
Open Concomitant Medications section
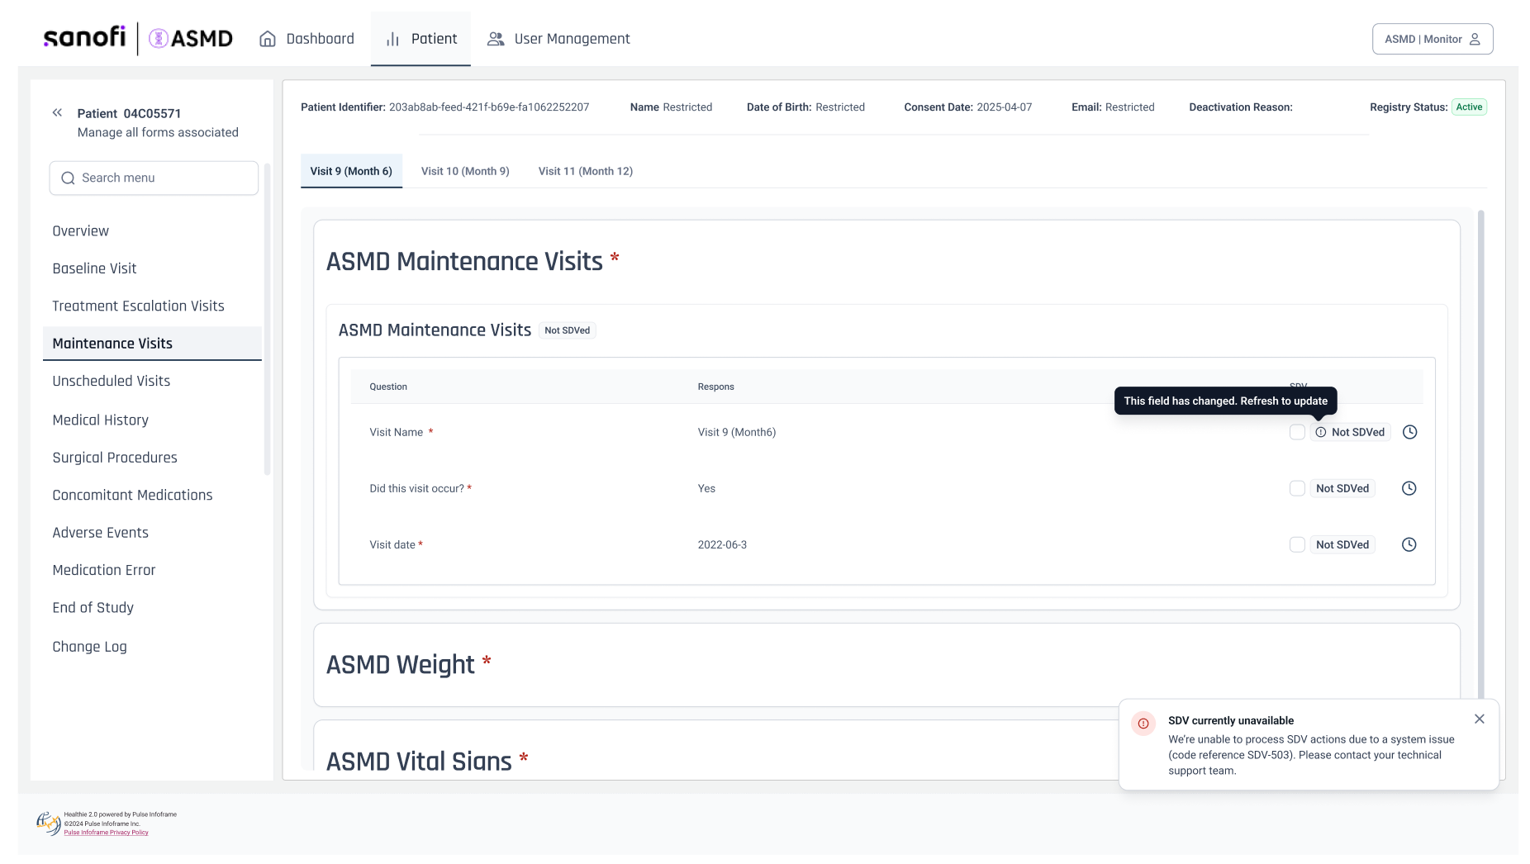coord(132,495)
